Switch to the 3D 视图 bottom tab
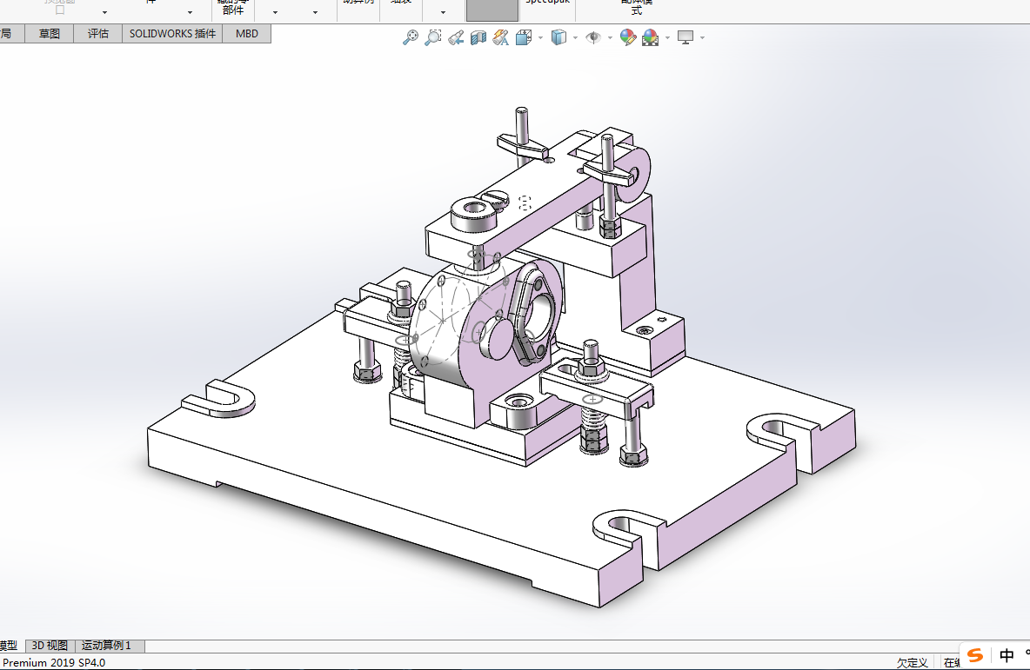 50,646
